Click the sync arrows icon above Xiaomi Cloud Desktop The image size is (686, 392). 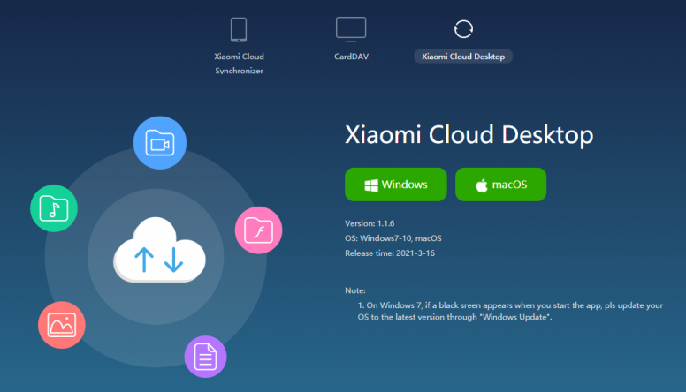pos(463,29)
